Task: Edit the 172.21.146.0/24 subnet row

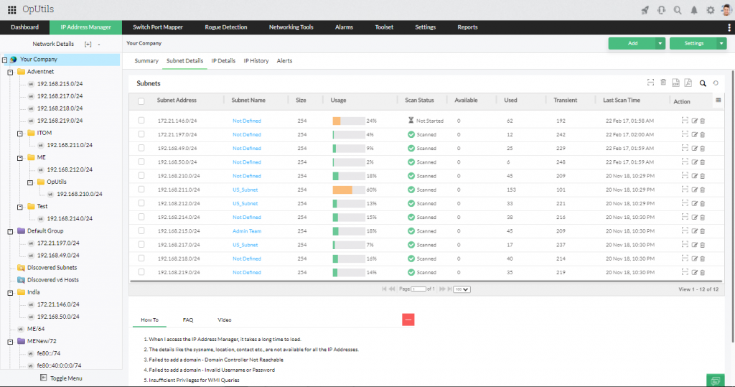Action: 694,121
